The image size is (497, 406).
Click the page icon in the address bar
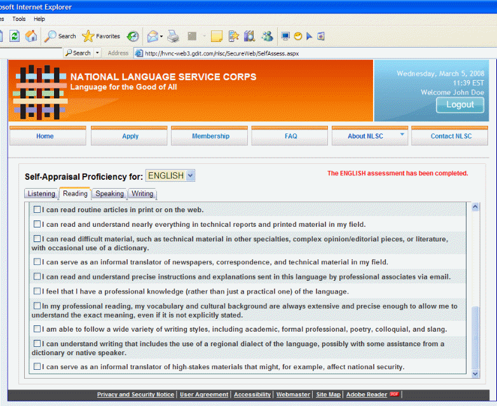pos(139,53)
